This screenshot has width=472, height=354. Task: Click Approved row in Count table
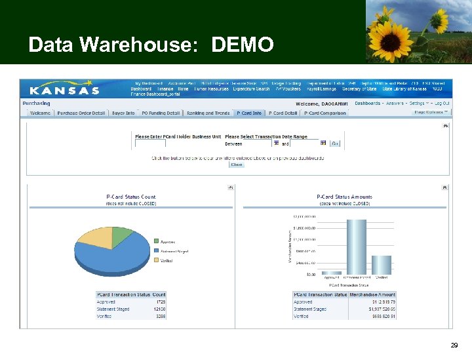[130, 302]
